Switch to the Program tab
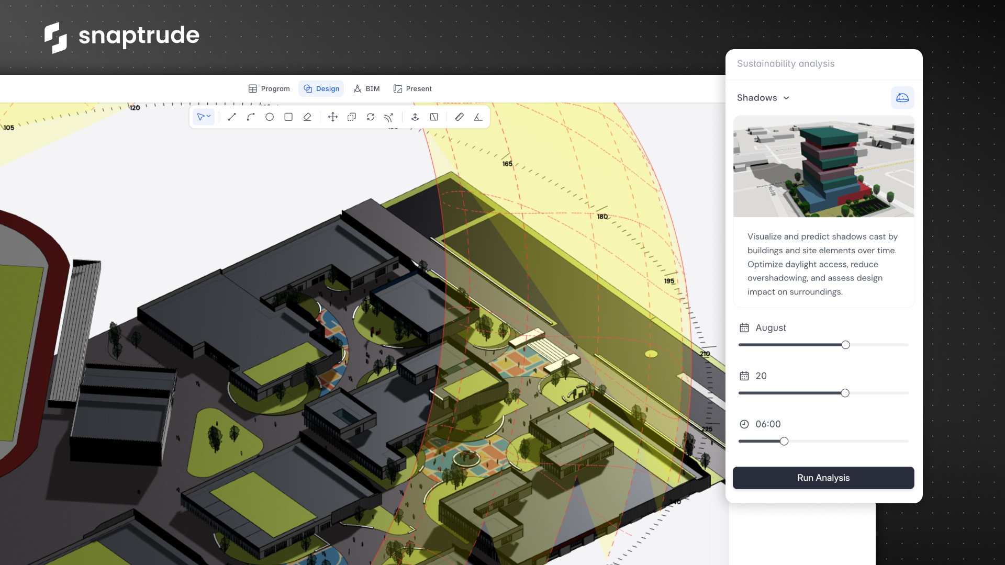1005x565 pixels. point(269,89)
